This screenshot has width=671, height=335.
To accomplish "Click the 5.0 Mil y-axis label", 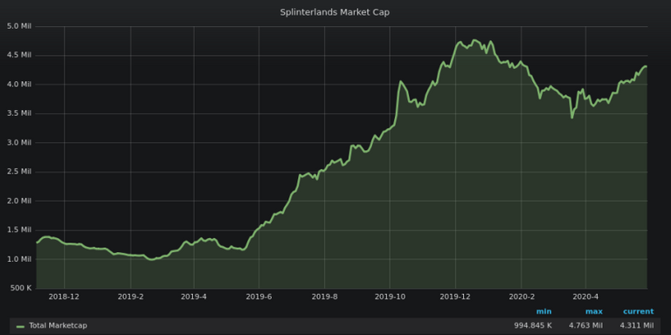I will point(19,26).
